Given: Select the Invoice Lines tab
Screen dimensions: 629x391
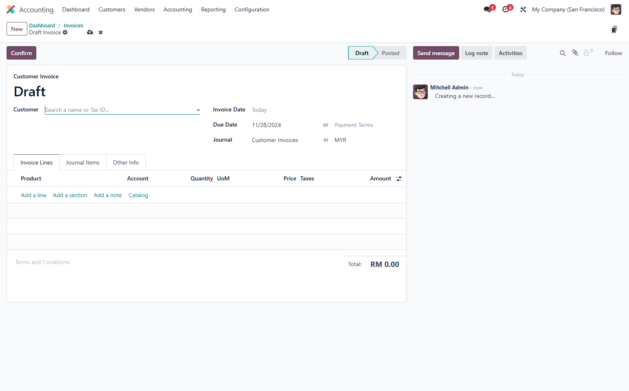Looking at the screenshot, I should point(36,162).
